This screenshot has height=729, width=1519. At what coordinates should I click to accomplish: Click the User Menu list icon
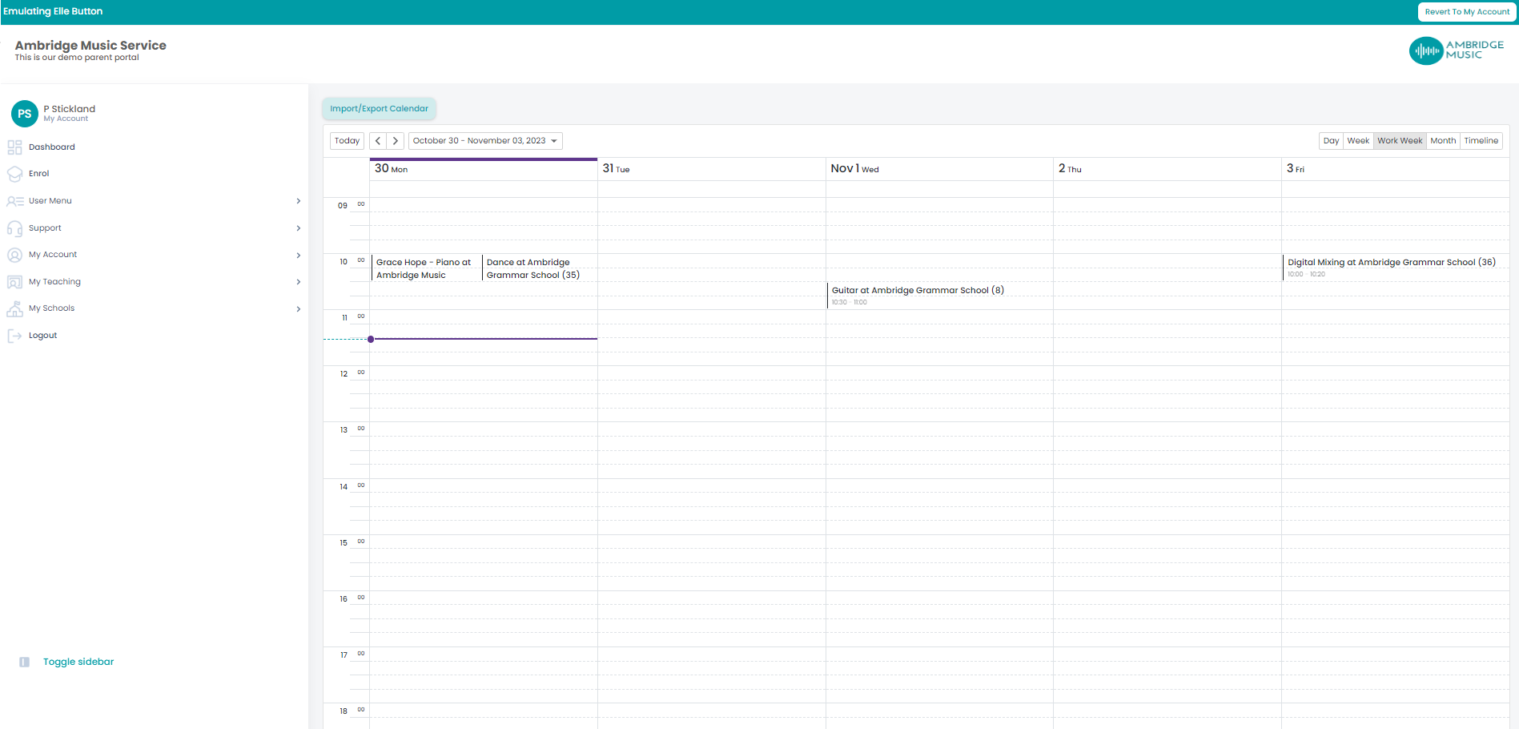coord(14,201)
